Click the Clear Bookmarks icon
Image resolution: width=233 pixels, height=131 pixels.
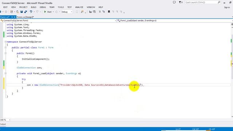[121, 12]
